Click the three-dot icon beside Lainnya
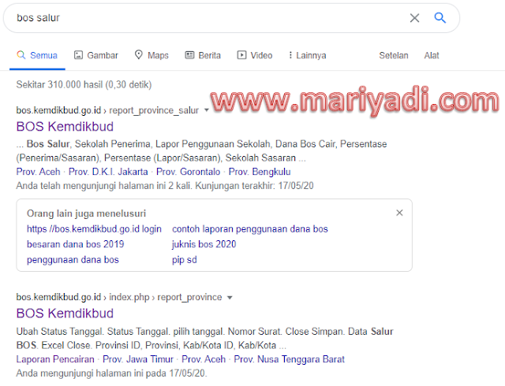This screenshot has width=505, height=386. point(290,55)
